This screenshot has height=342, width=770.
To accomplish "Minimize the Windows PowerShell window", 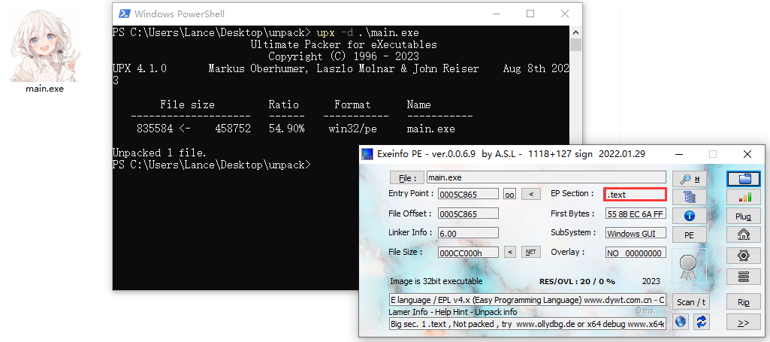I will (495, 14).
